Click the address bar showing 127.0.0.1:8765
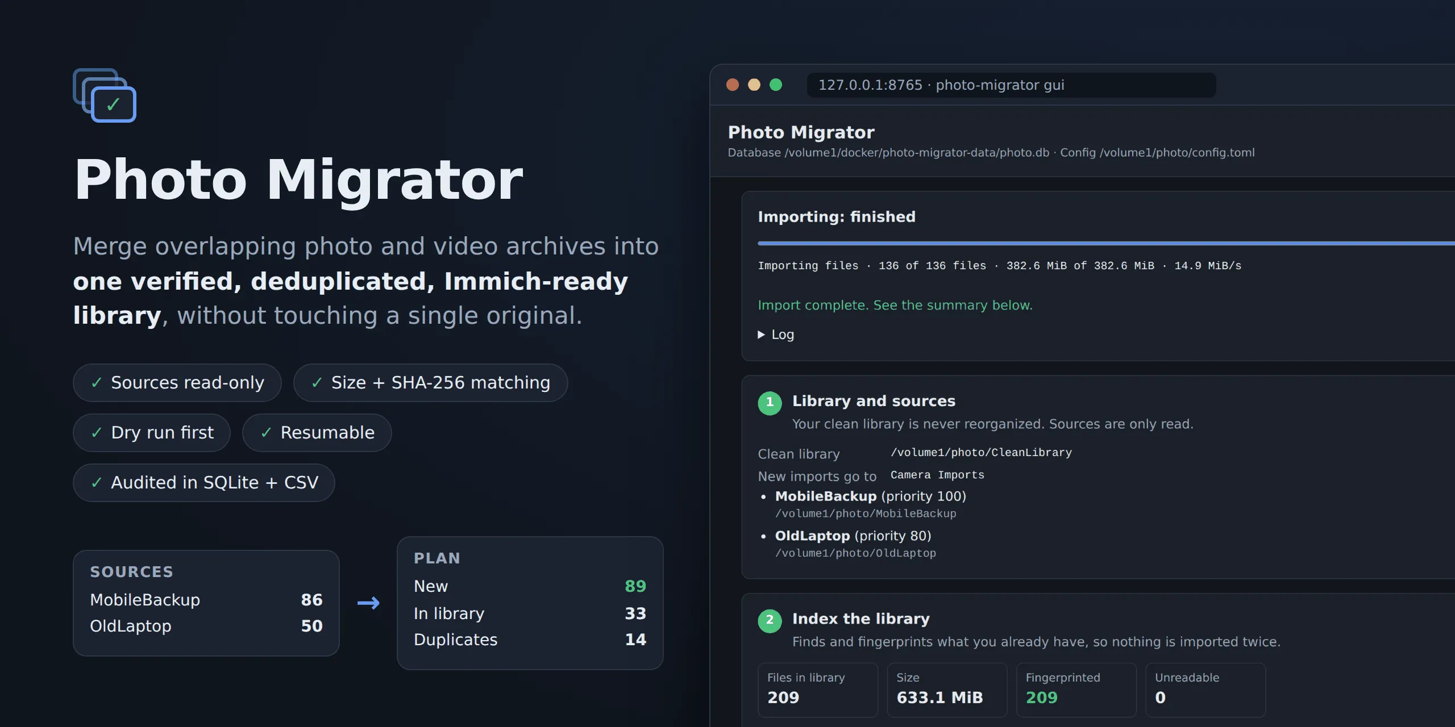The width and height of the screenshot is (1455, 727). [x=1011, y=85]
